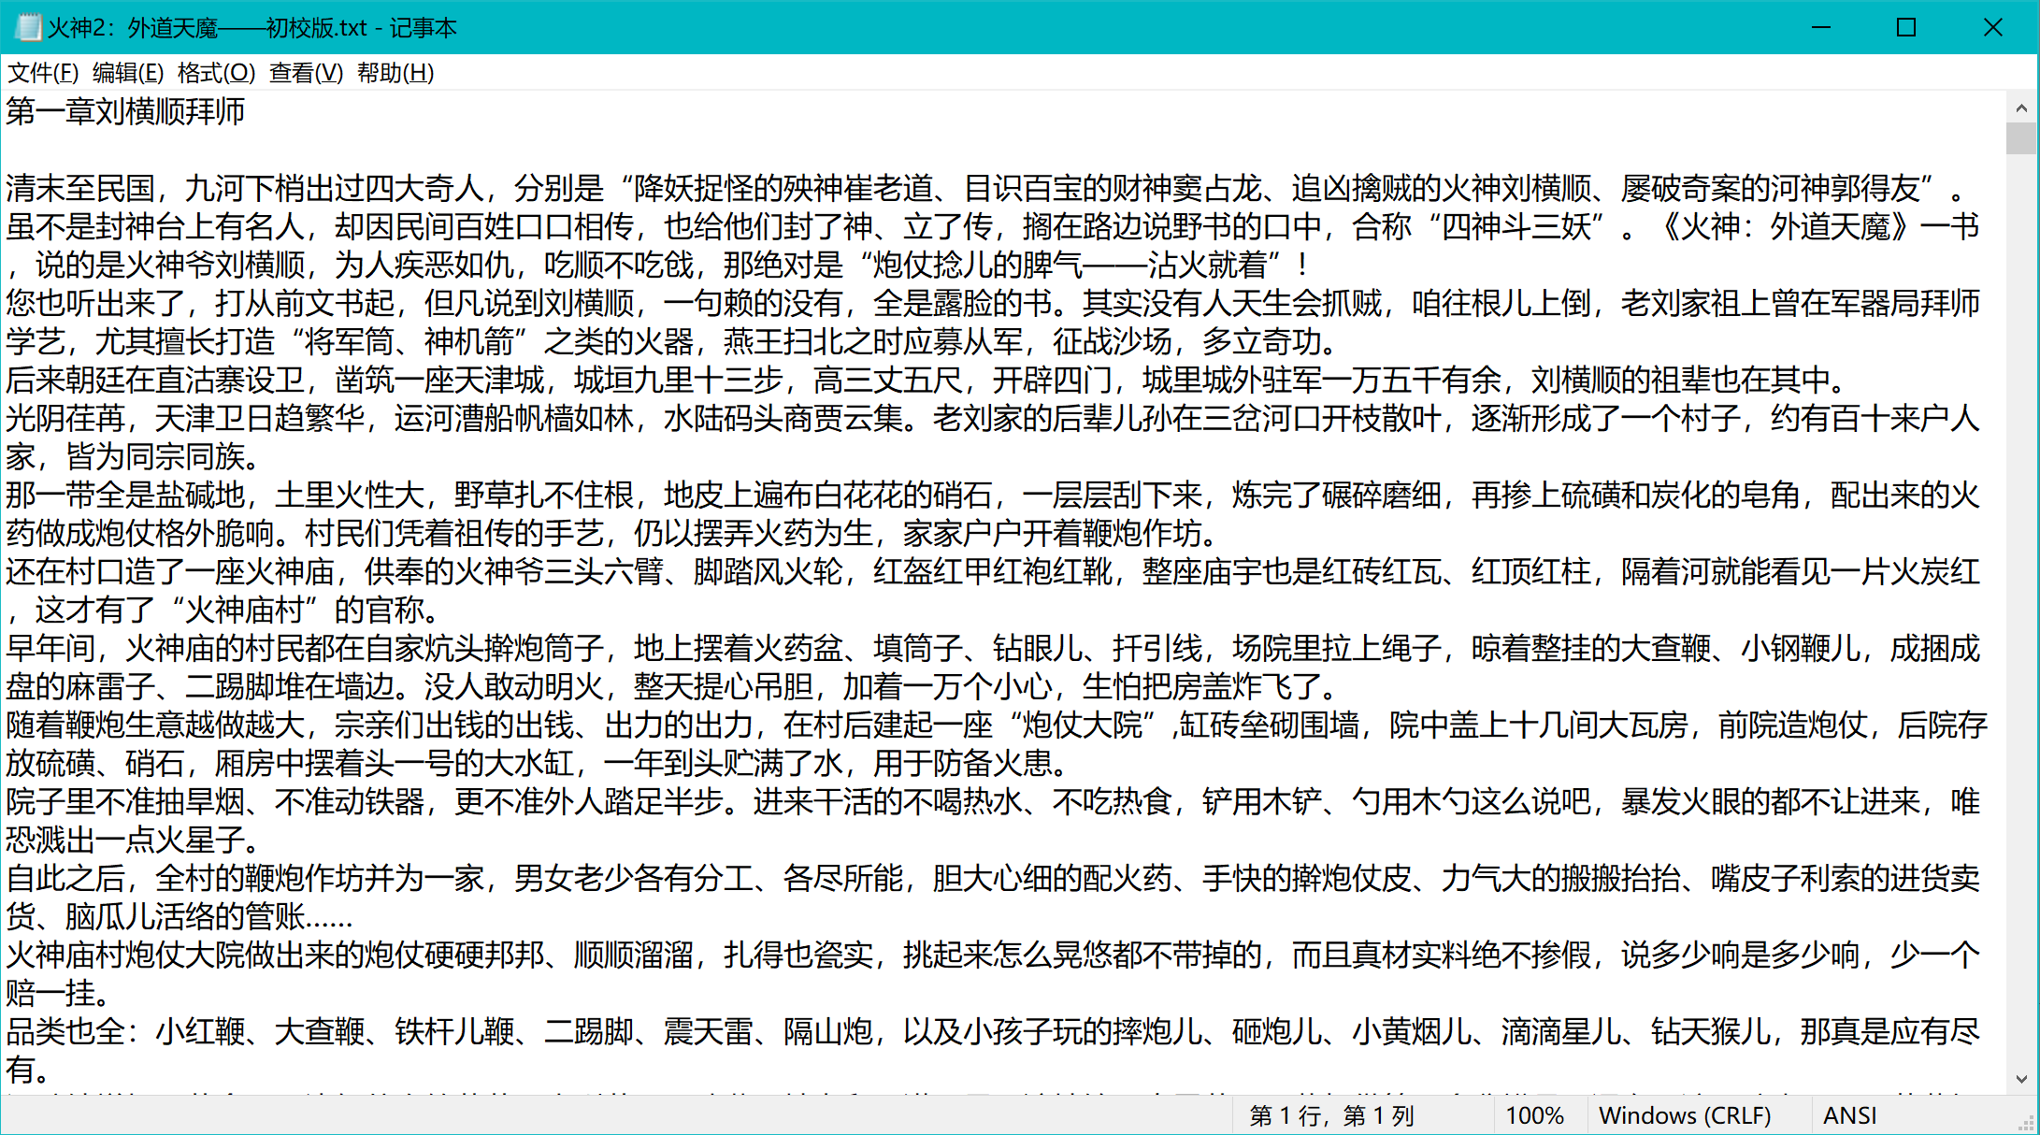
Task: Click the empty vertical scrollbar track
Action: click(x=2021, y=608)
